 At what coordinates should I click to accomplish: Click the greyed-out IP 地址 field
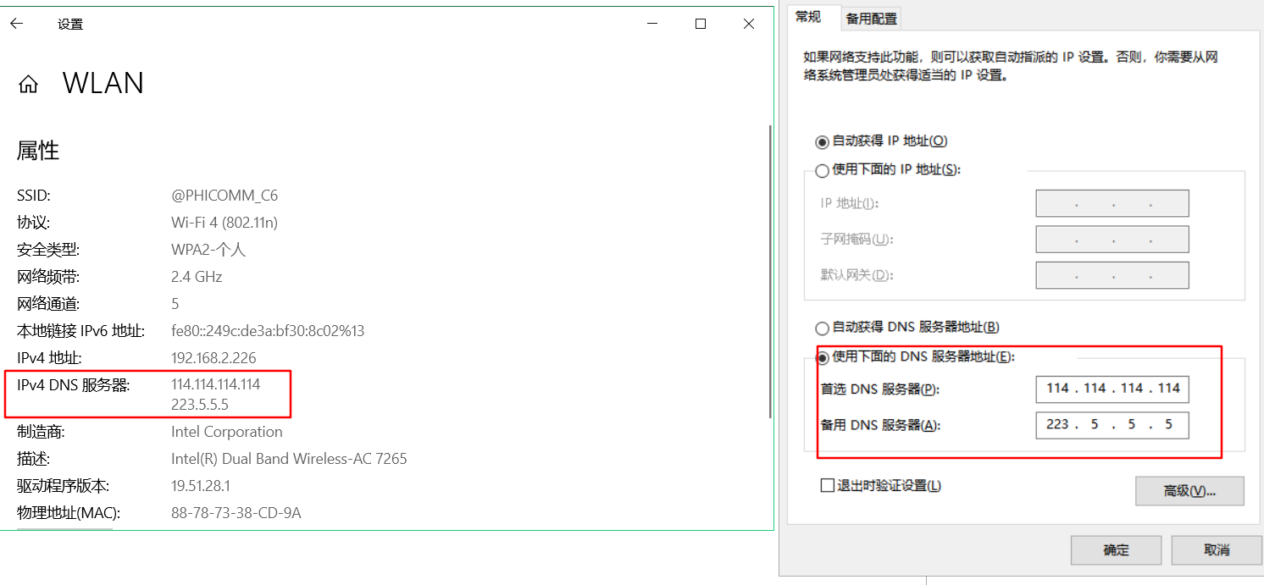(x=1112, y=203)
